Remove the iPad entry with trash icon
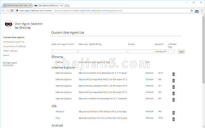 coord(174,119)
